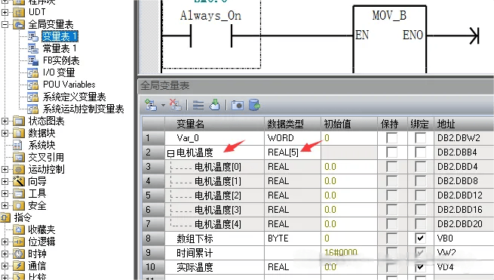
Task: Click the download arrow icon in variable table toolbar
Action: point(215,105)
